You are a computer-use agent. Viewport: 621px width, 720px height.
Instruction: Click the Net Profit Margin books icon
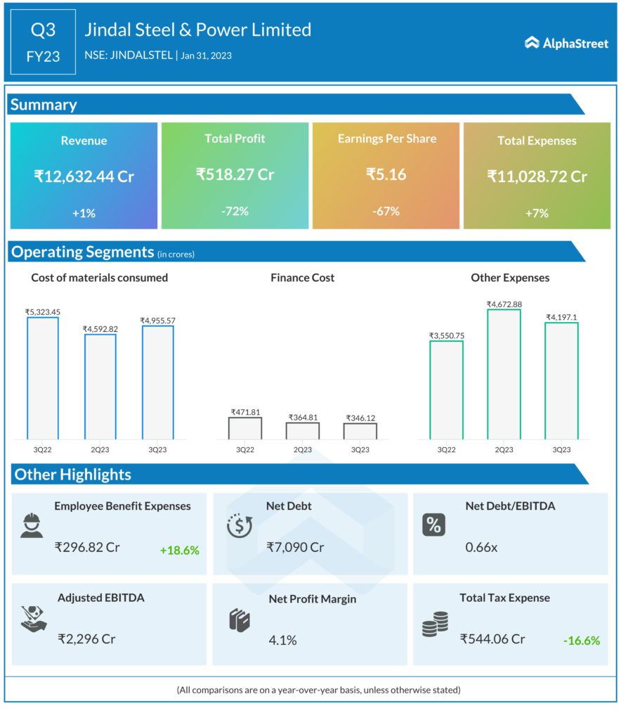(x=239, y=620)
